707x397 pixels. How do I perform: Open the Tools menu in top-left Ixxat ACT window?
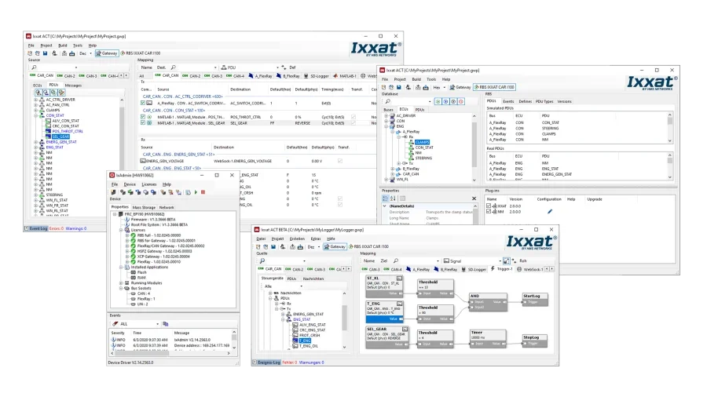point(78,46)
